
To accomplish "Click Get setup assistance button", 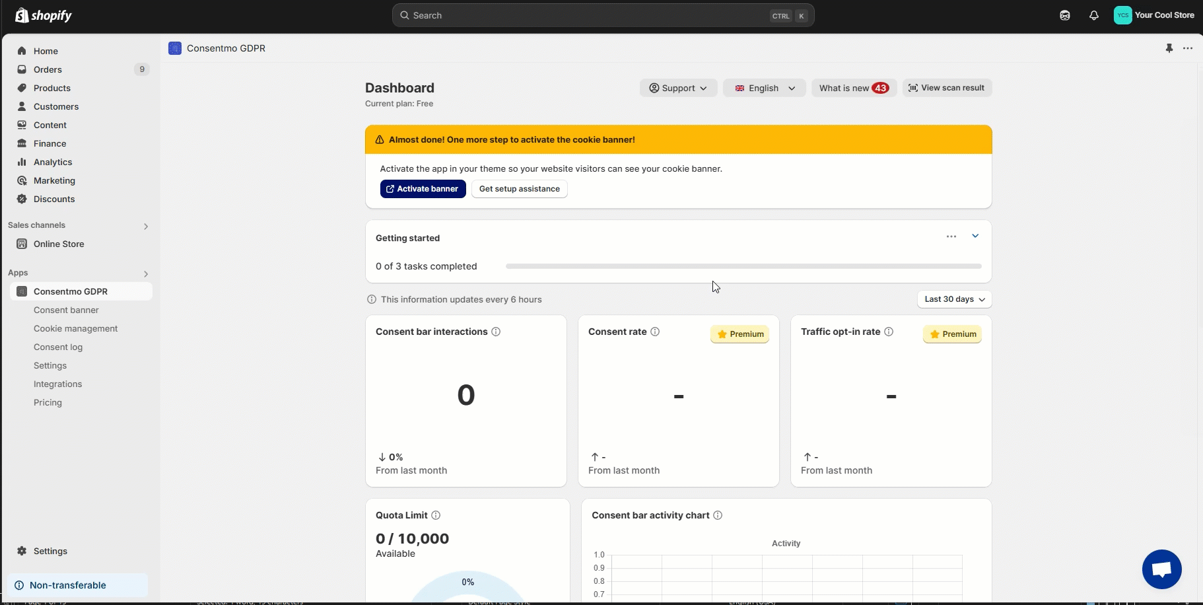I will pos(519,189).
